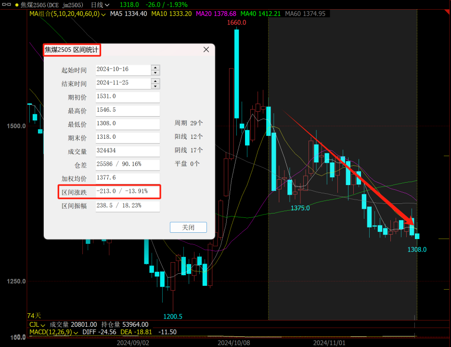Select the 区间涨跌 value field
Image resolution: width=451 pixels, height=347 pixels.
click(128, 192)
